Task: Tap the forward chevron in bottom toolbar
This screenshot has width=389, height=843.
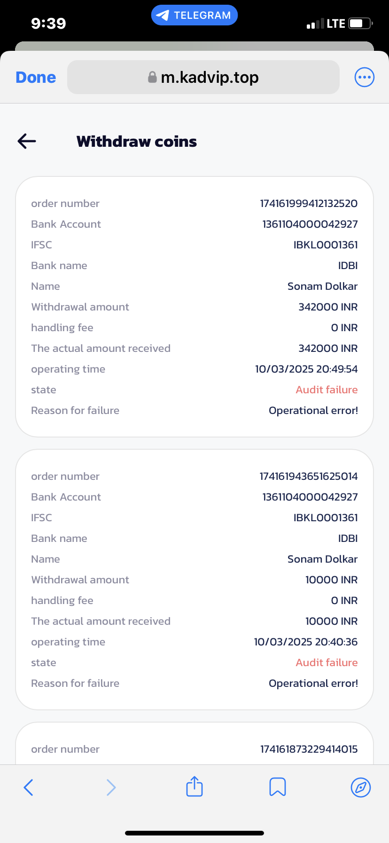Action: (x=111, y=787)
